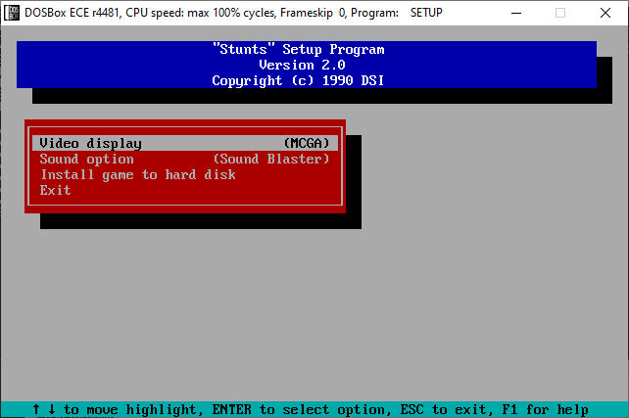The height and width of the screenshot is (418, 629).
Task: Click the (Sound Blaster) setting value
Action: (x=271, y=160)
